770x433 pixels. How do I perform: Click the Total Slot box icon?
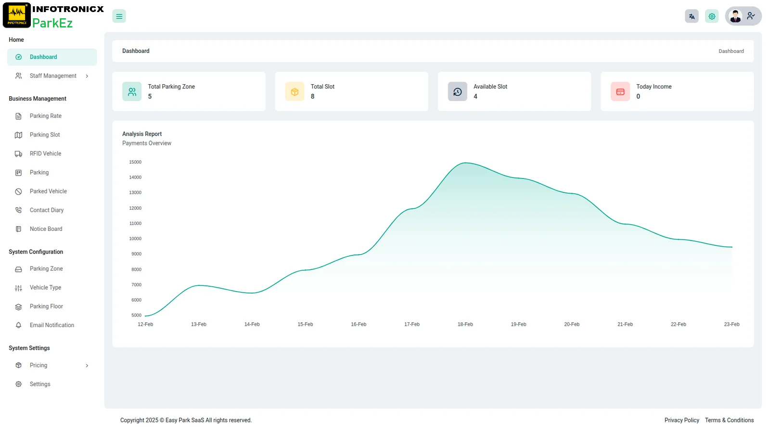tap(295, 91)
